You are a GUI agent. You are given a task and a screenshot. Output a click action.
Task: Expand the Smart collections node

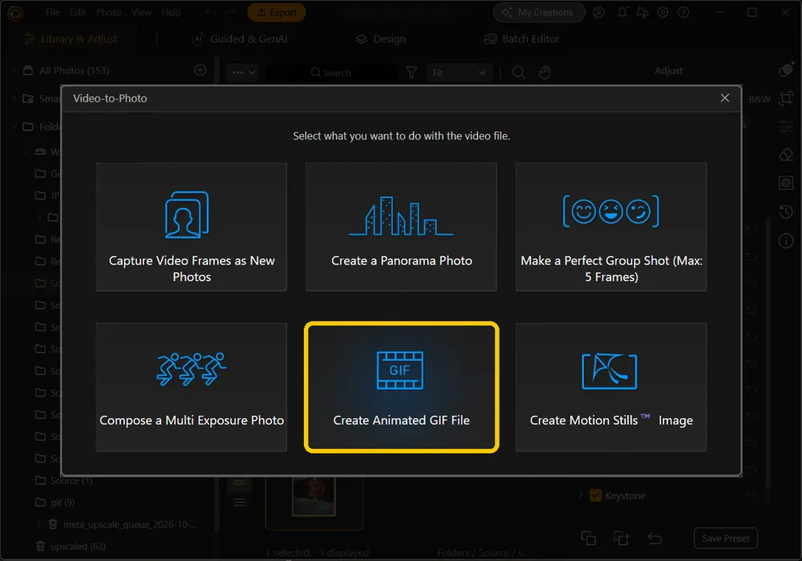coord(14,98)
